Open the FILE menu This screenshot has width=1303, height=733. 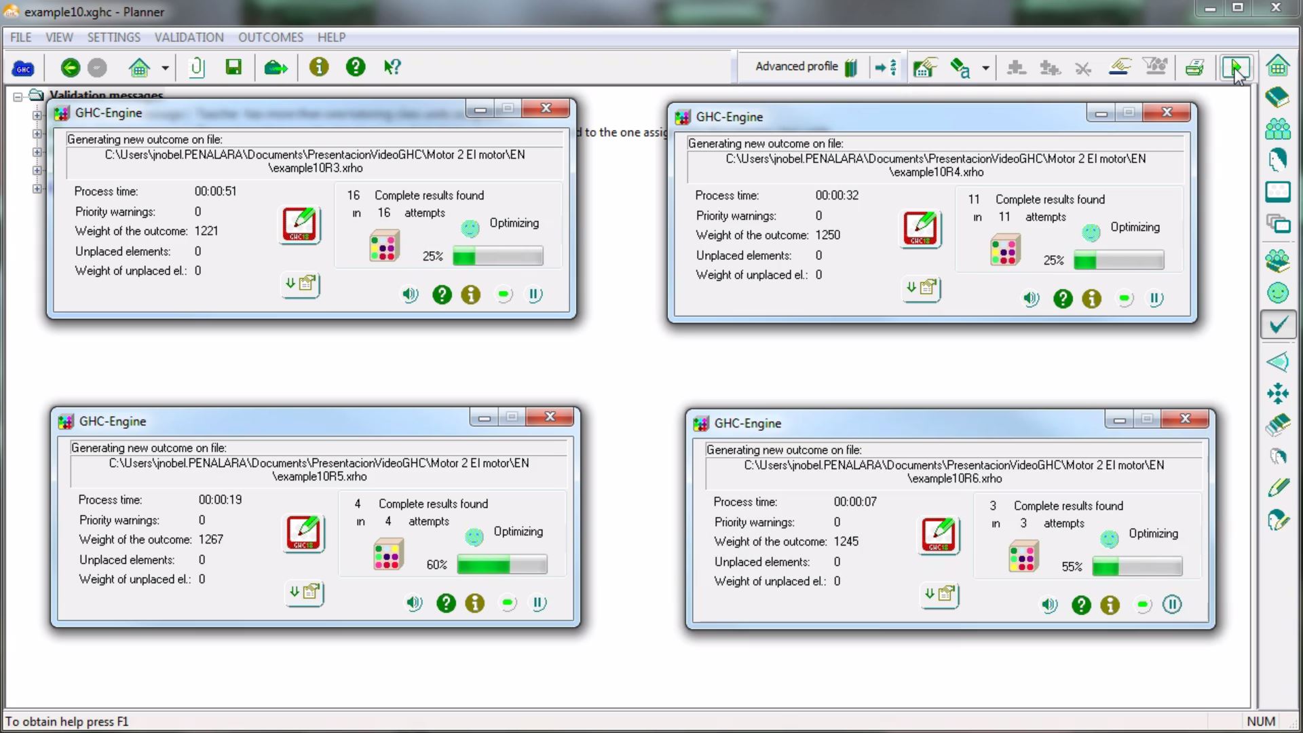click(21, 37)
